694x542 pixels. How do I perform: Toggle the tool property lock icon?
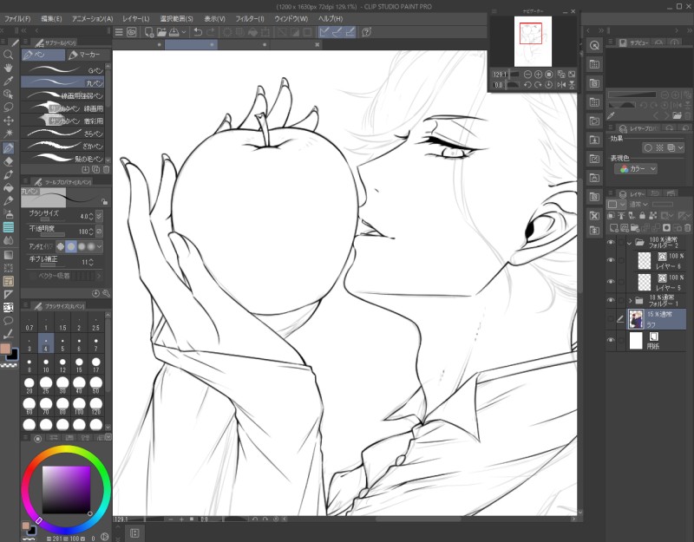click(x=104, y=202)
